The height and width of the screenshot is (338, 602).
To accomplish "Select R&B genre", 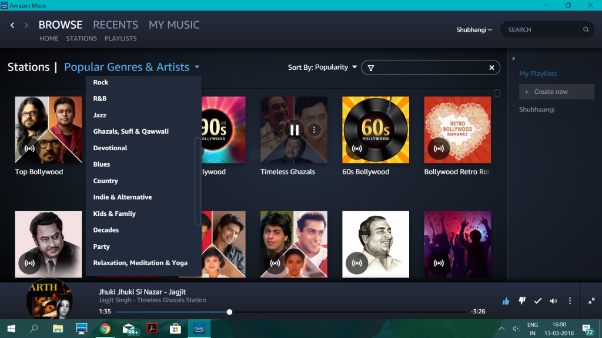I will (100, 99).
